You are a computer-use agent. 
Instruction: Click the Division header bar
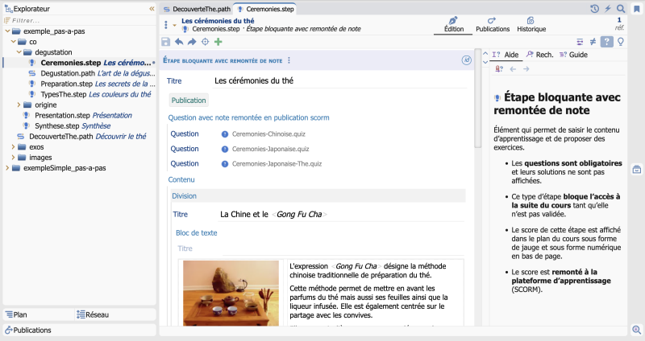click(x=318, y=195)
